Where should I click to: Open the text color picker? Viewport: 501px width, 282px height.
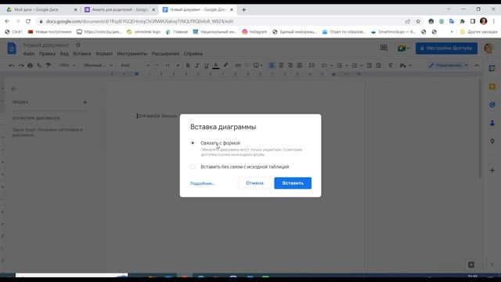(x=216, y=66)
